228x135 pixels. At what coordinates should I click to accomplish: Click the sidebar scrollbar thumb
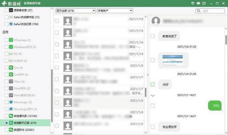click(x=52, y=96)
